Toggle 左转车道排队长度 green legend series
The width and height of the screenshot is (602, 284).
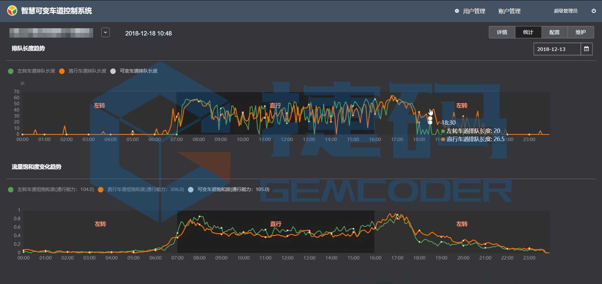coord(32,71)
